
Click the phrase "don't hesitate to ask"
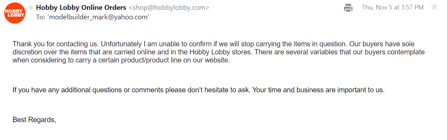tap(220, 90)
